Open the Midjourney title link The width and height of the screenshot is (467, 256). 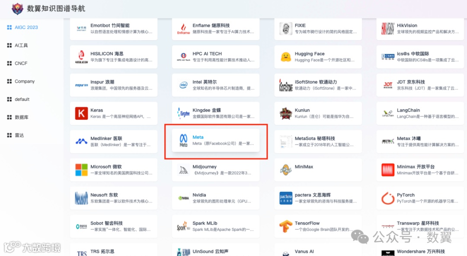click(205, 167)
